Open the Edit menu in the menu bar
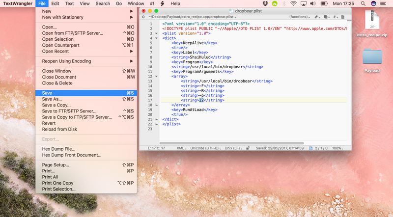Screen dimensions: 393x217 click(55, 3)
